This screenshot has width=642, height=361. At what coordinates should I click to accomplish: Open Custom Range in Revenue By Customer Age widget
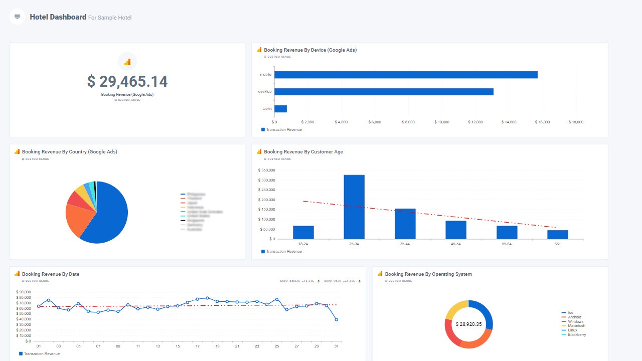[x=277, y=159]
